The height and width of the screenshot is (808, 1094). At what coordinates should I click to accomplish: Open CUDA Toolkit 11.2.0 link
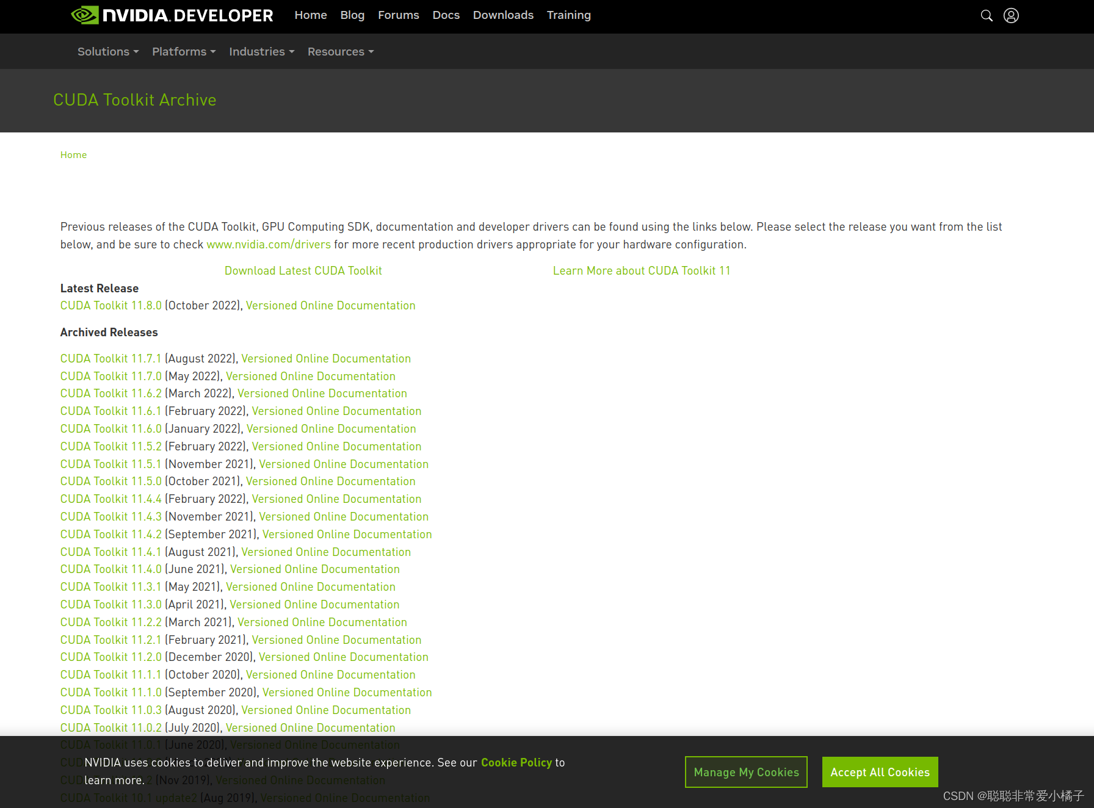coord(111,657)
